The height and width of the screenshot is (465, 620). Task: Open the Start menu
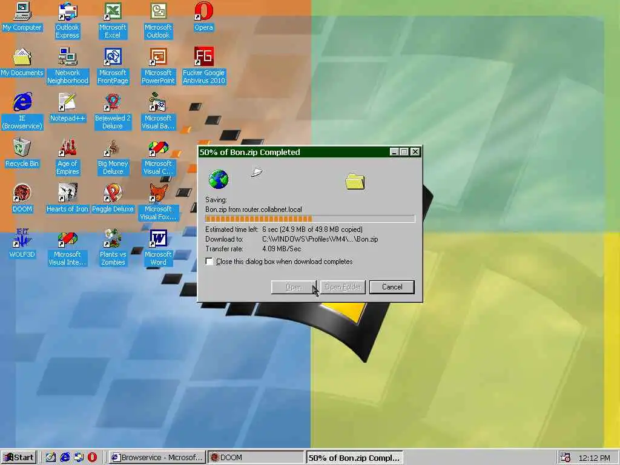(19, 458)
